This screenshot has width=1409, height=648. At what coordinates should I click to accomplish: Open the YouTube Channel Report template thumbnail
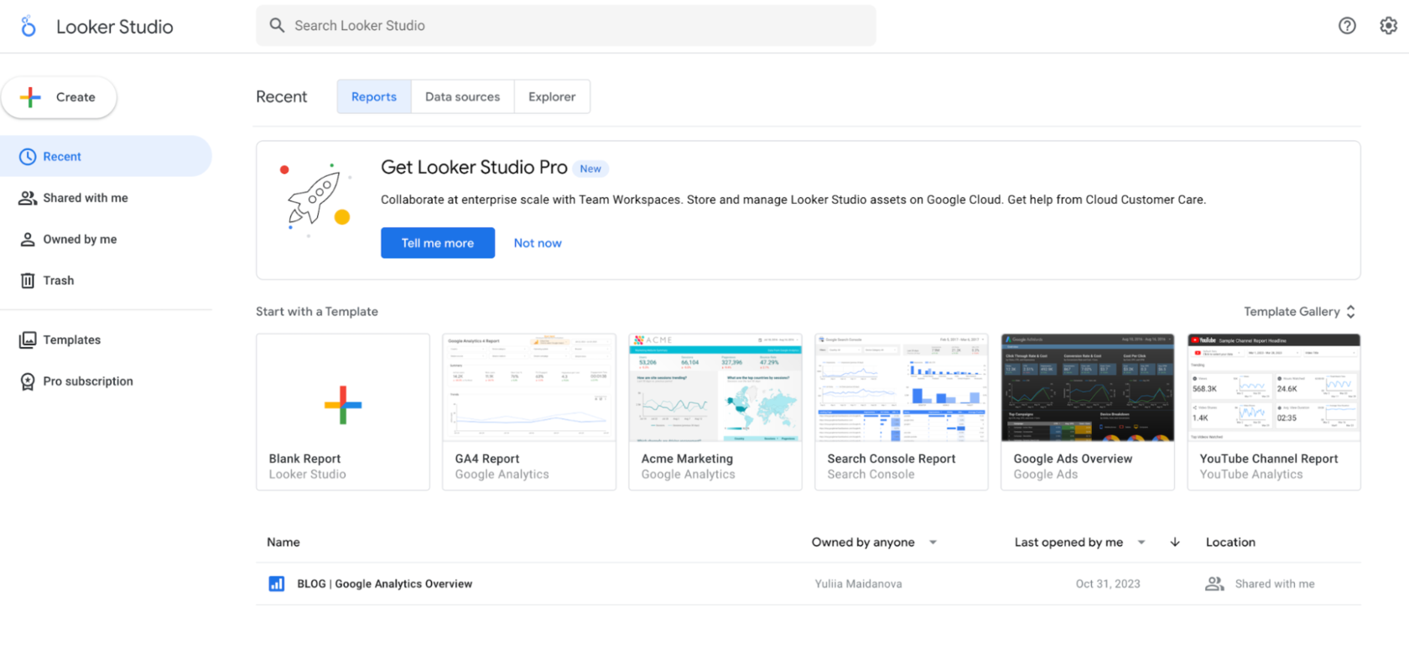tap(1273, 388)
